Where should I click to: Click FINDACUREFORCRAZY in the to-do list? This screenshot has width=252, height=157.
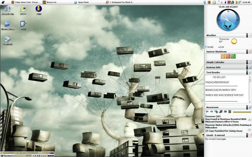coord(217,82)
